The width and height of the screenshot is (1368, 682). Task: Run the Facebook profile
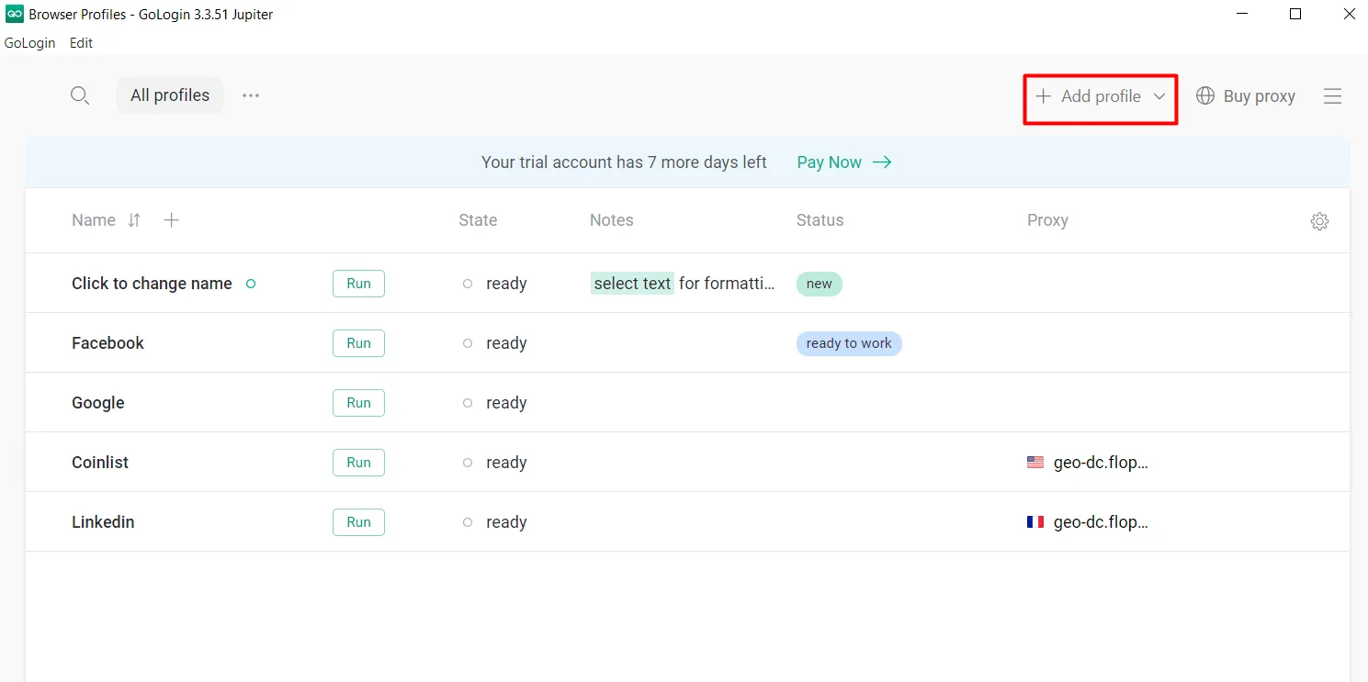click(358, 343)
